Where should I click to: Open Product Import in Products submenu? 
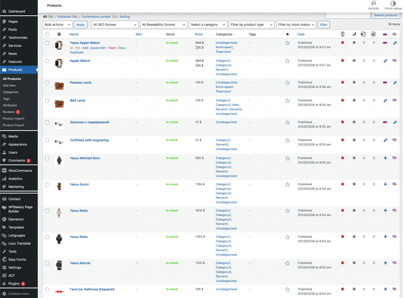click(x=14, y=119)
